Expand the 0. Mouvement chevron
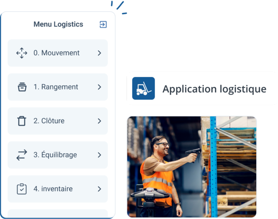 [100, 53]
